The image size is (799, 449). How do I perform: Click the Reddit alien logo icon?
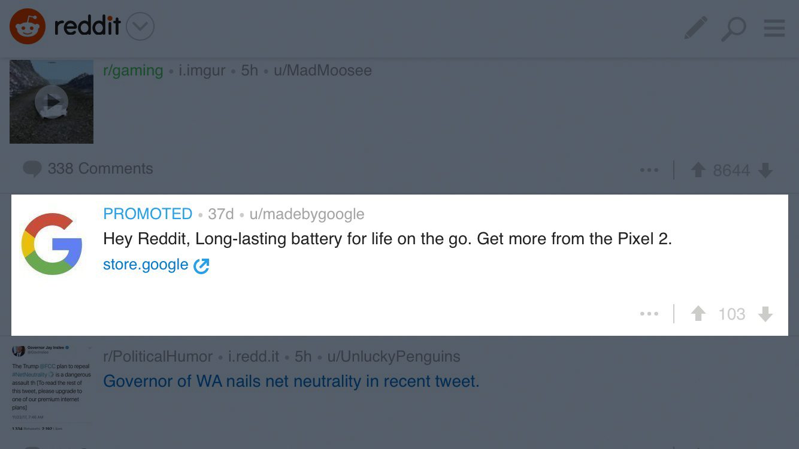click(28, 26)
